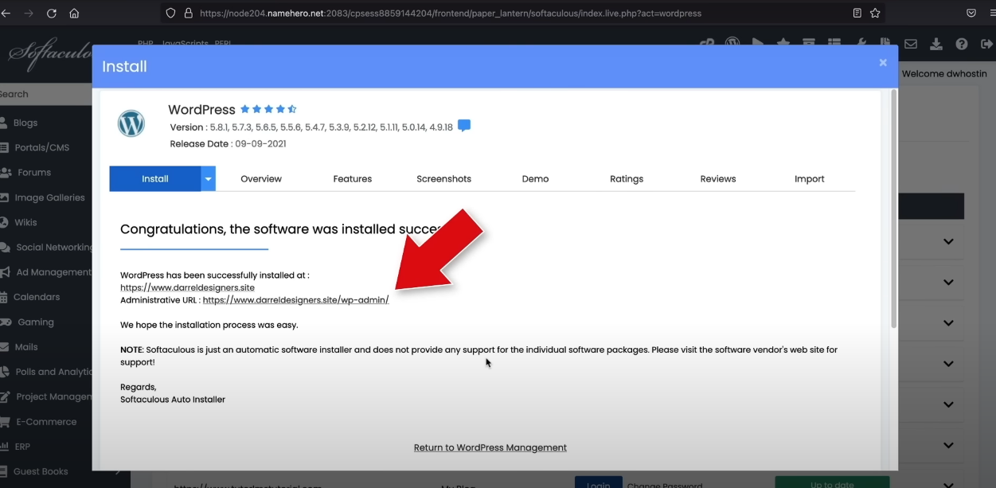Click the blue comment bubble next to versions
996x488 pixels.
click(x=464, y=126)
